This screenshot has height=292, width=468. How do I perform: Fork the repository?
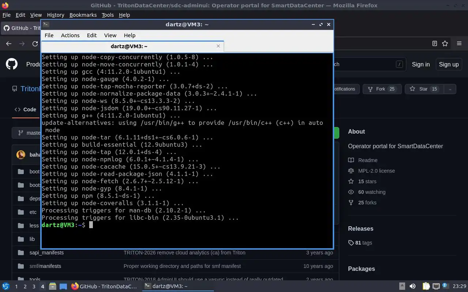[x=382, y=89]
